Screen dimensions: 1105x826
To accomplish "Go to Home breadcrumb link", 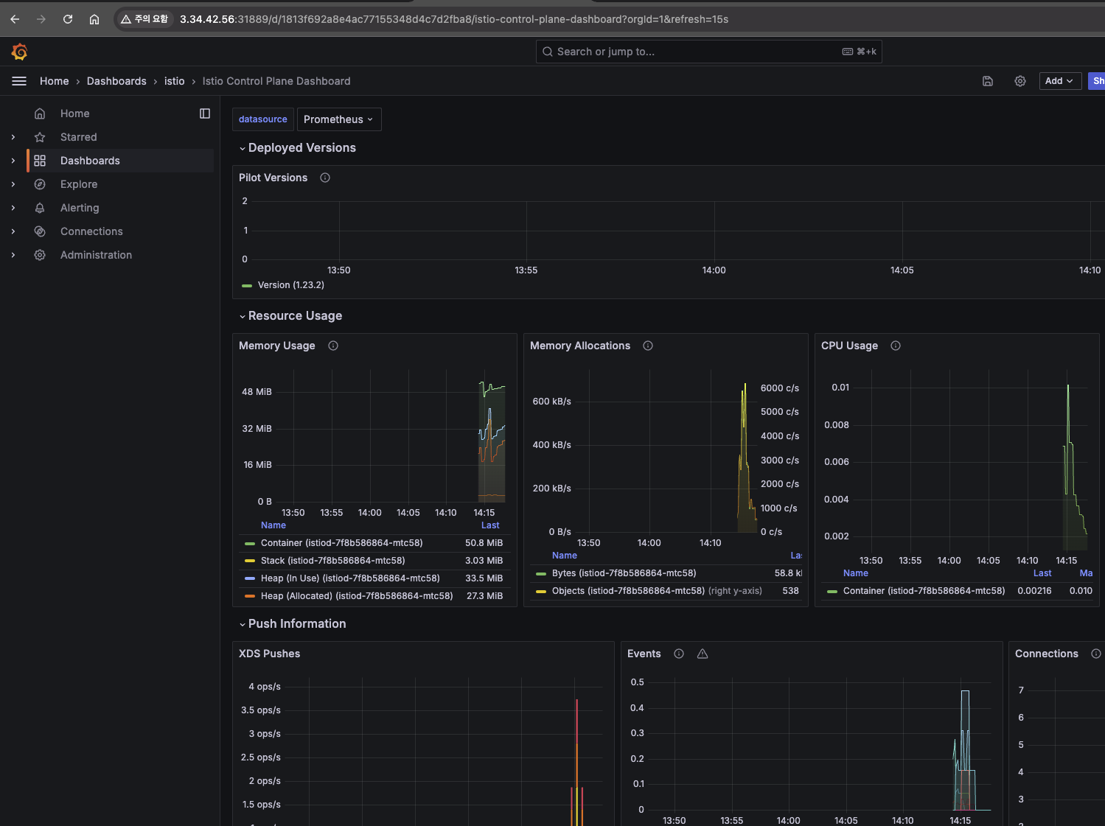I will [x=54, y=81].
